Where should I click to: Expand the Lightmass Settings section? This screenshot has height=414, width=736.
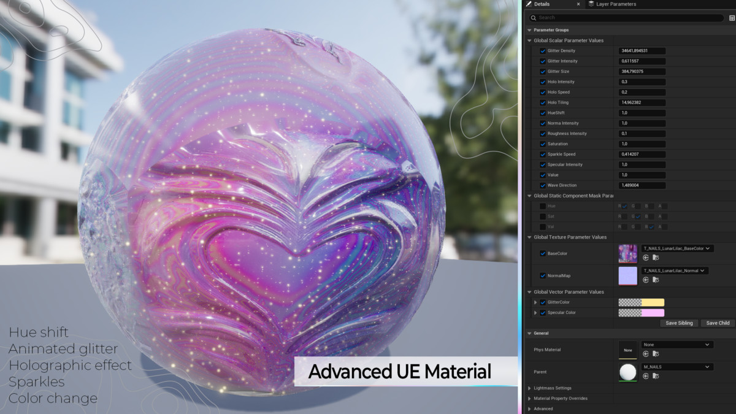click(530, 388)
